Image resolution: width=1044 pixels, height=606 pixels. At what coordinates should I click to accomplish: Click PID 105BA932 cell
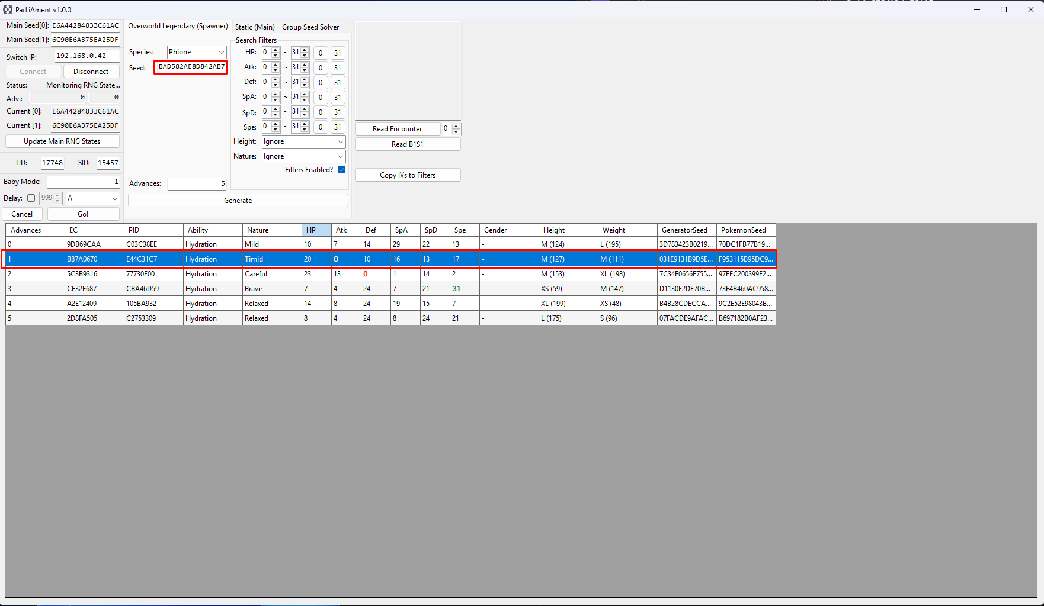tap(153, 304)
